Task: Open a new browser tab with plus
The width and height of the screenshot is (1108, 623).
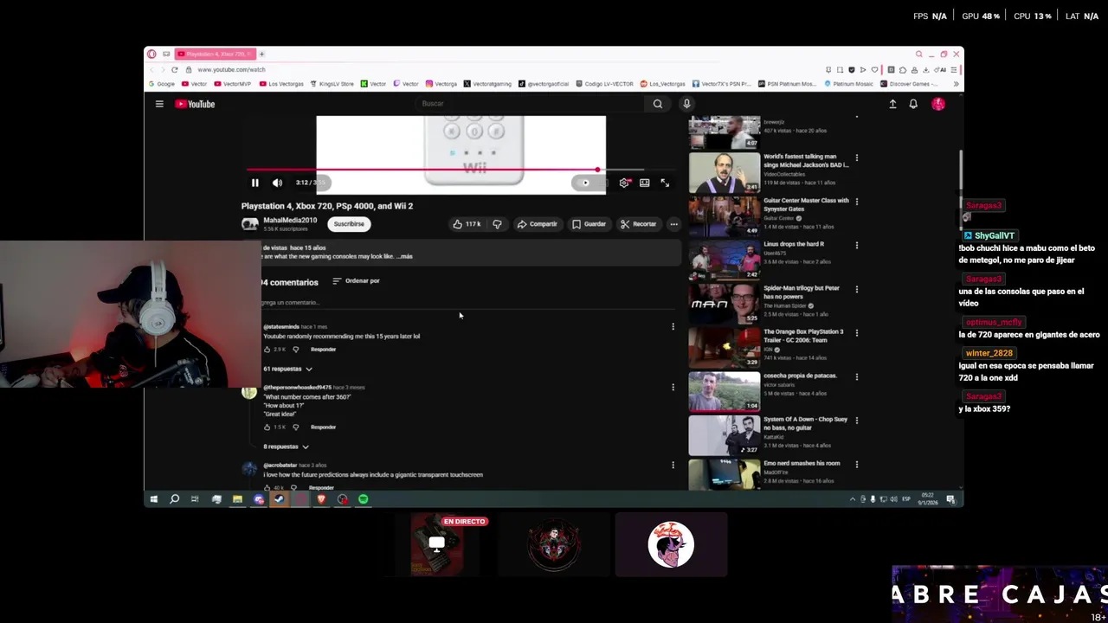Action: tap(261, 54)
